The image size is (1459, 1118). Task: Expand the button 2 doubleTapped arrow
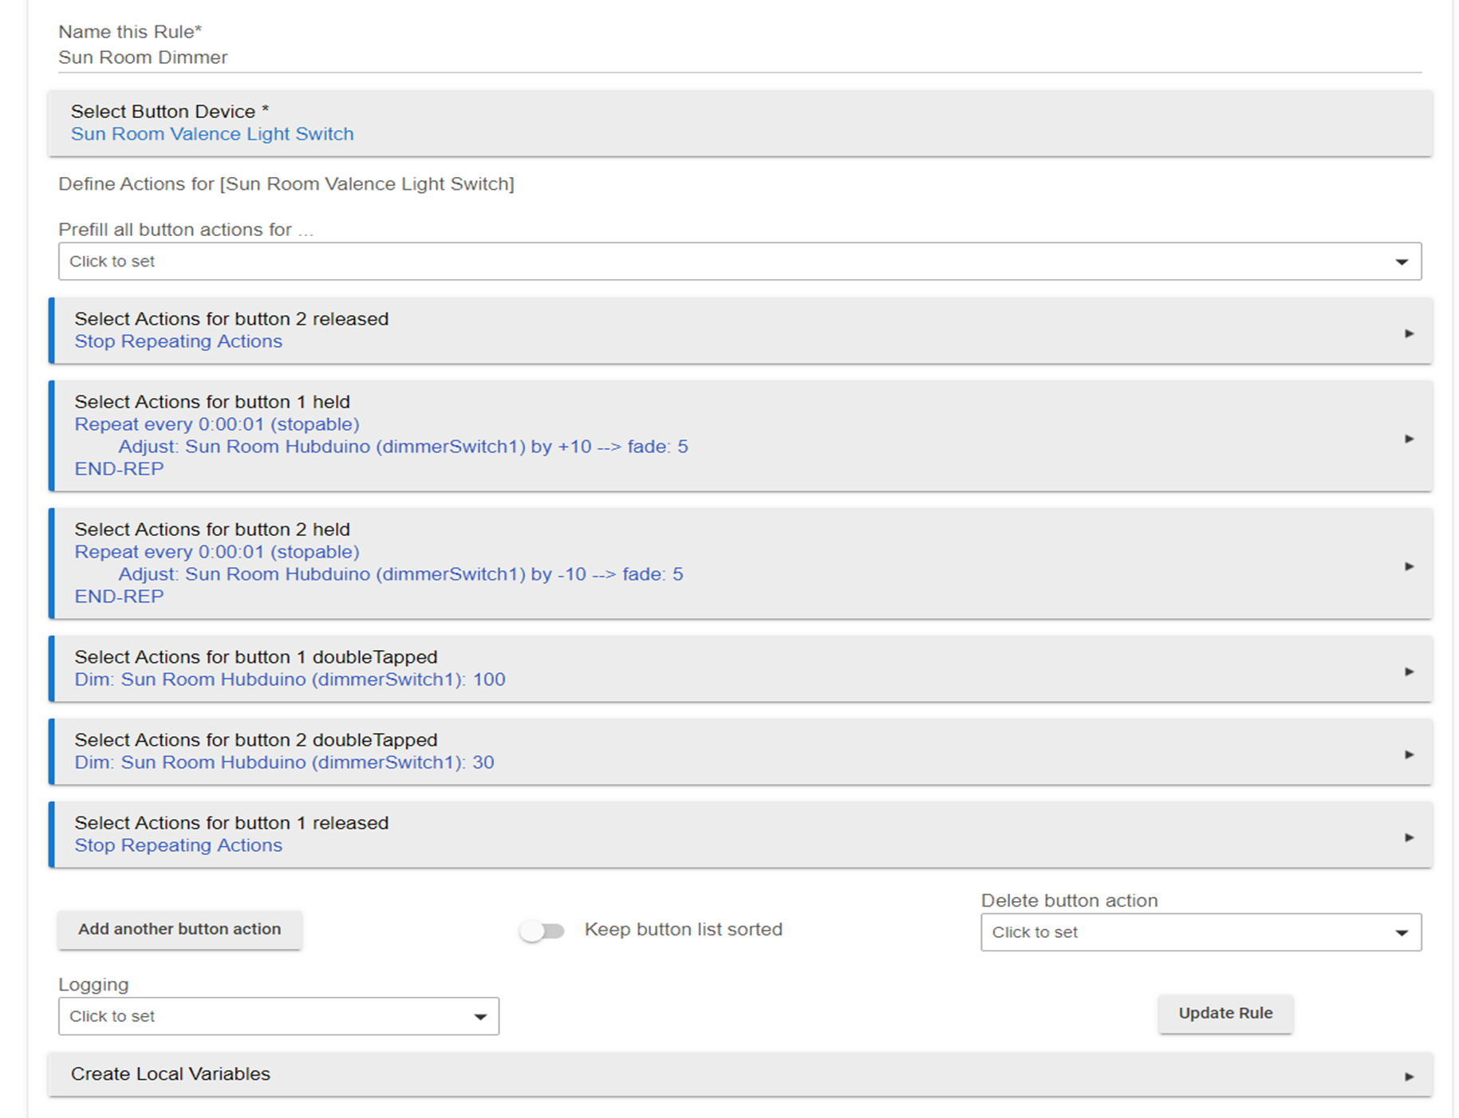click(1409, 754)
